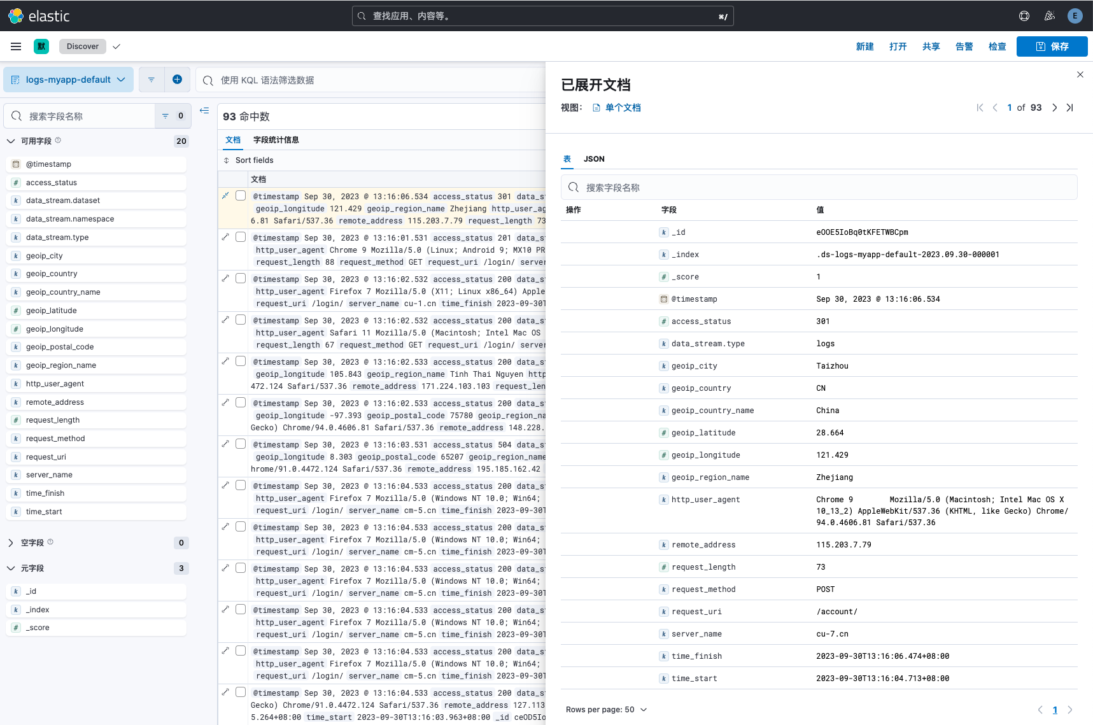The height and width of the screenshot is (725, 1093).
Task: Change Rows per page: 50 setting
Action: point(606,710)
